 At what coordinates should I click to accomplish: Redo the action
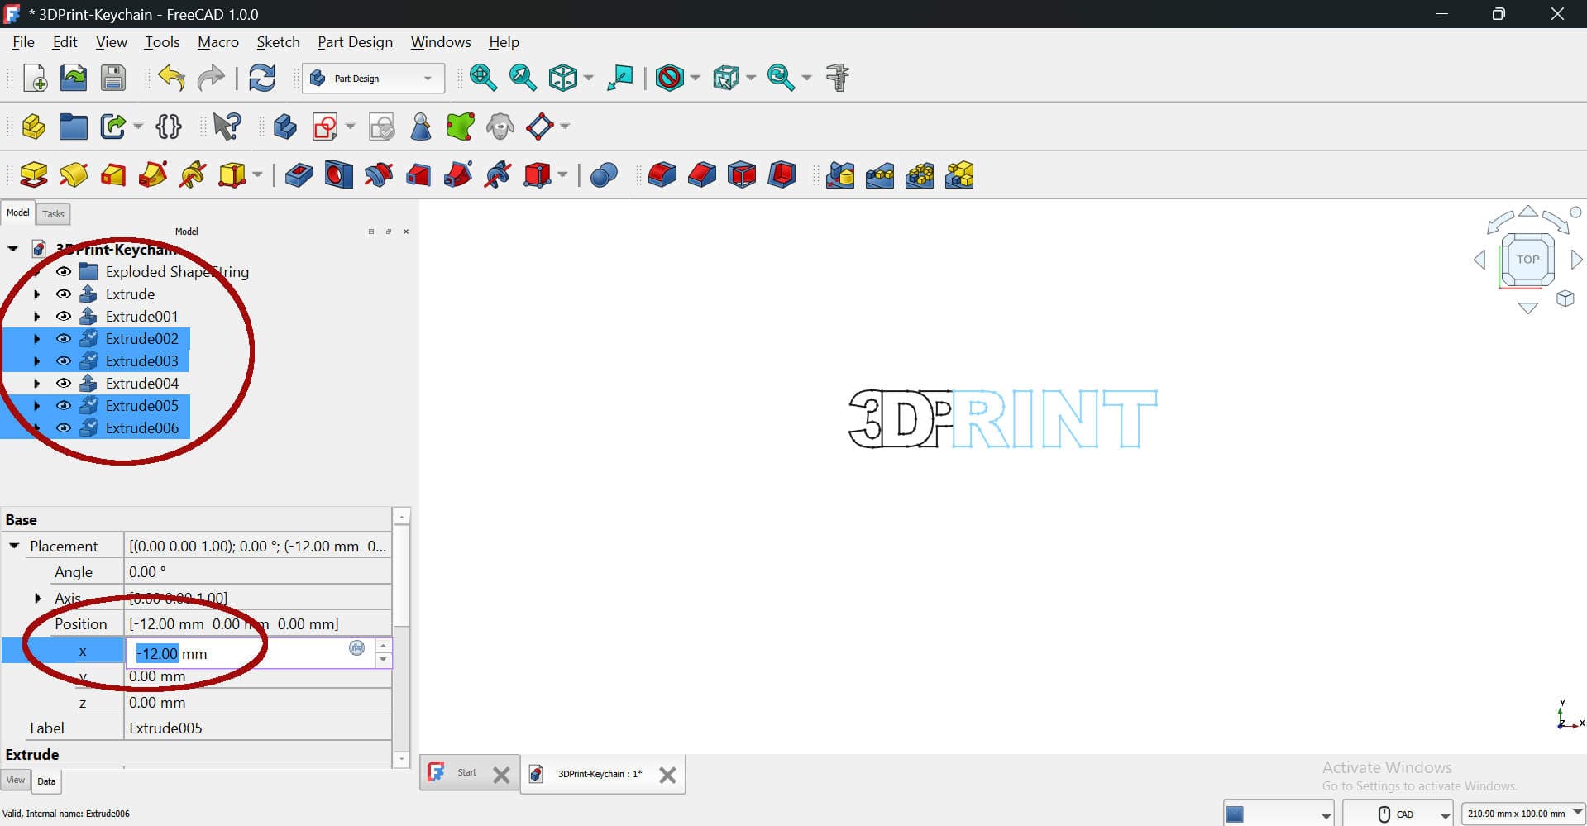pyautogui.click(x=211, y=78)
